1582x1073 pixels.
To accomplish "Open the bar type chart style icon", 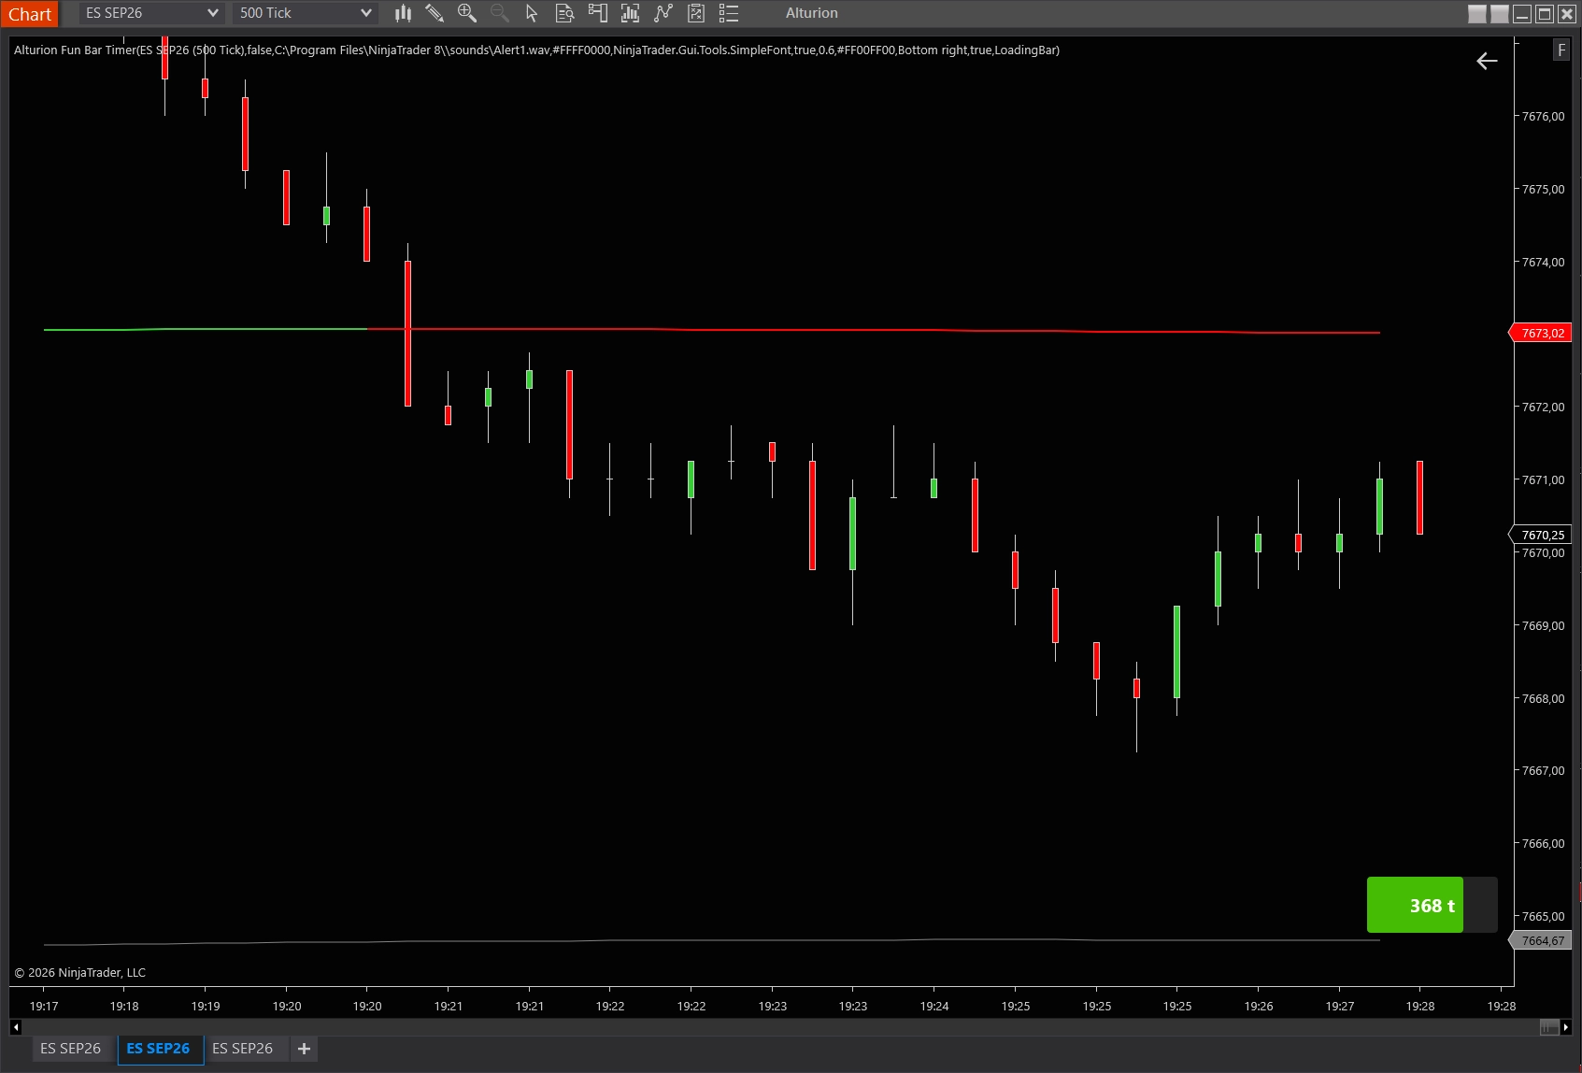I will [403, 13].
